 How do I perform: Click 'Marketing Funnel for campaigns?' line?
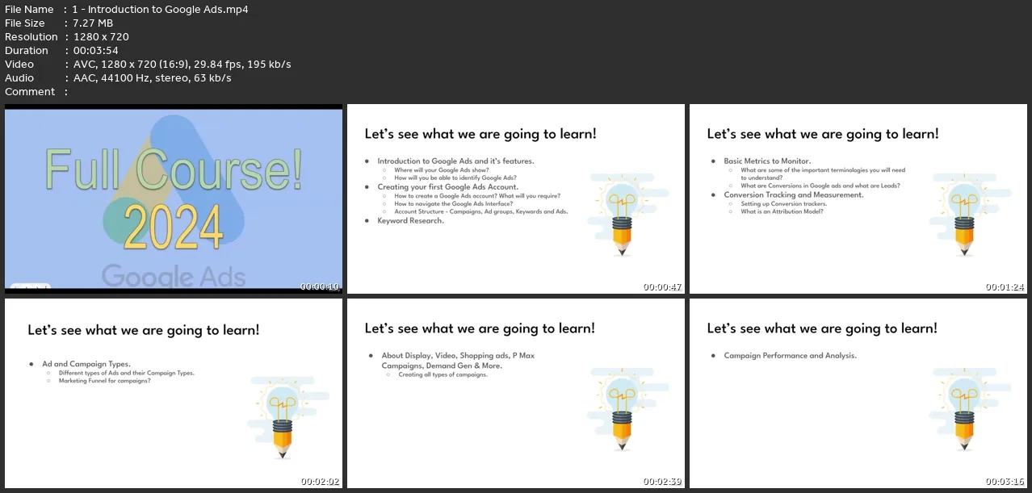(104, 382)
